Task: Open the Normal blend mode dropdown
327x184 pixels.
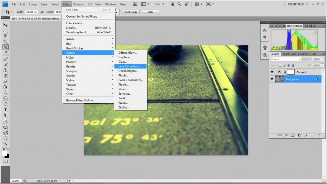Action: pyautogui.click(x=285, y=59)
